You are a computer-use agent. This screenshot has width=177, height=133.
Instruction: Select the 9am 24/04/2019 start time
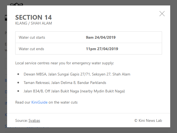pyautogui.click(x=101, y=37)
